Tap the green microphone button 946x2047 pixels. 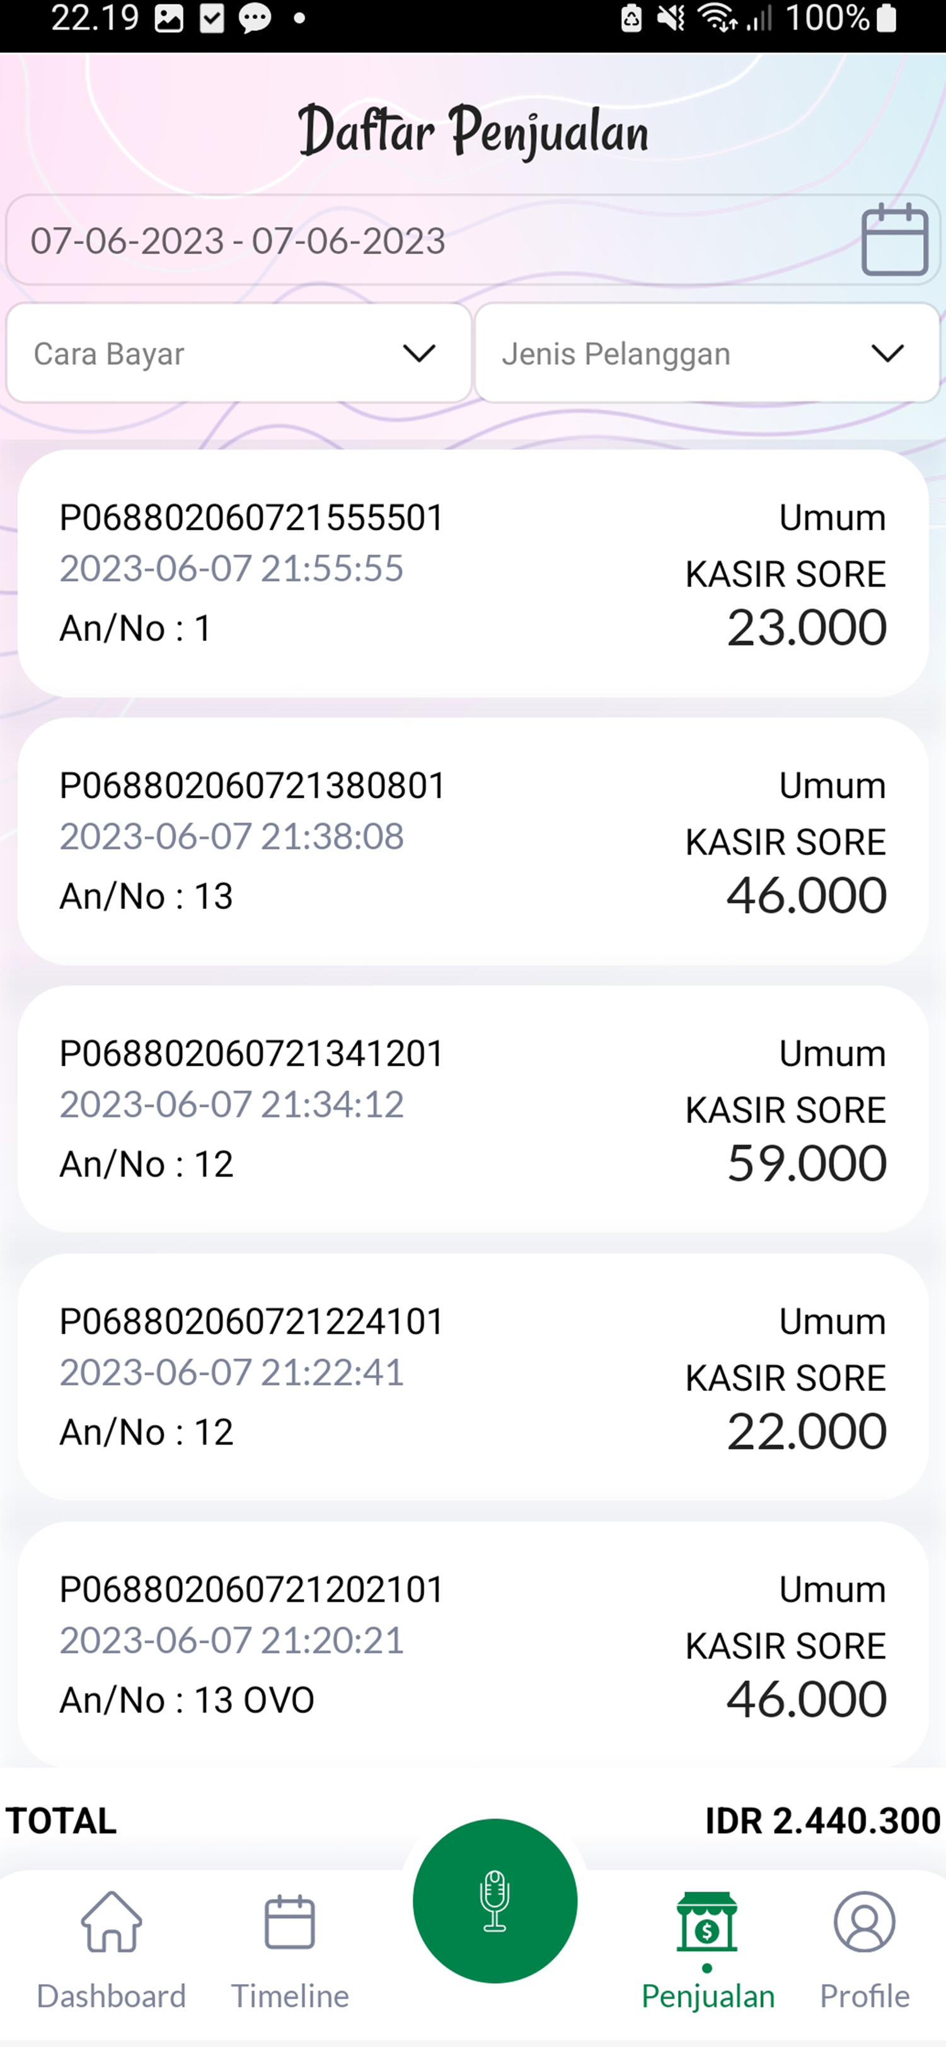point(495,1900)
